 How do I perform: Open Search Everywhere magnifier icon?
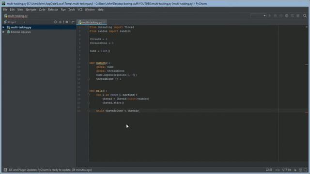(x=305, y=16)
